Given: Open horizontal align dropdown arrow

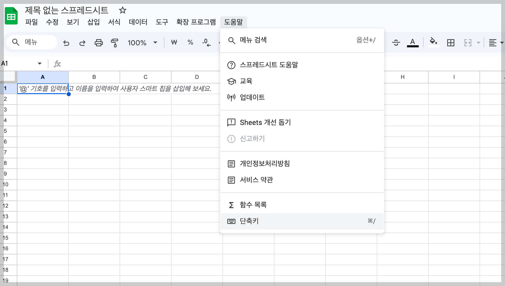Looking at the screenshot, I should coord(501,43).
